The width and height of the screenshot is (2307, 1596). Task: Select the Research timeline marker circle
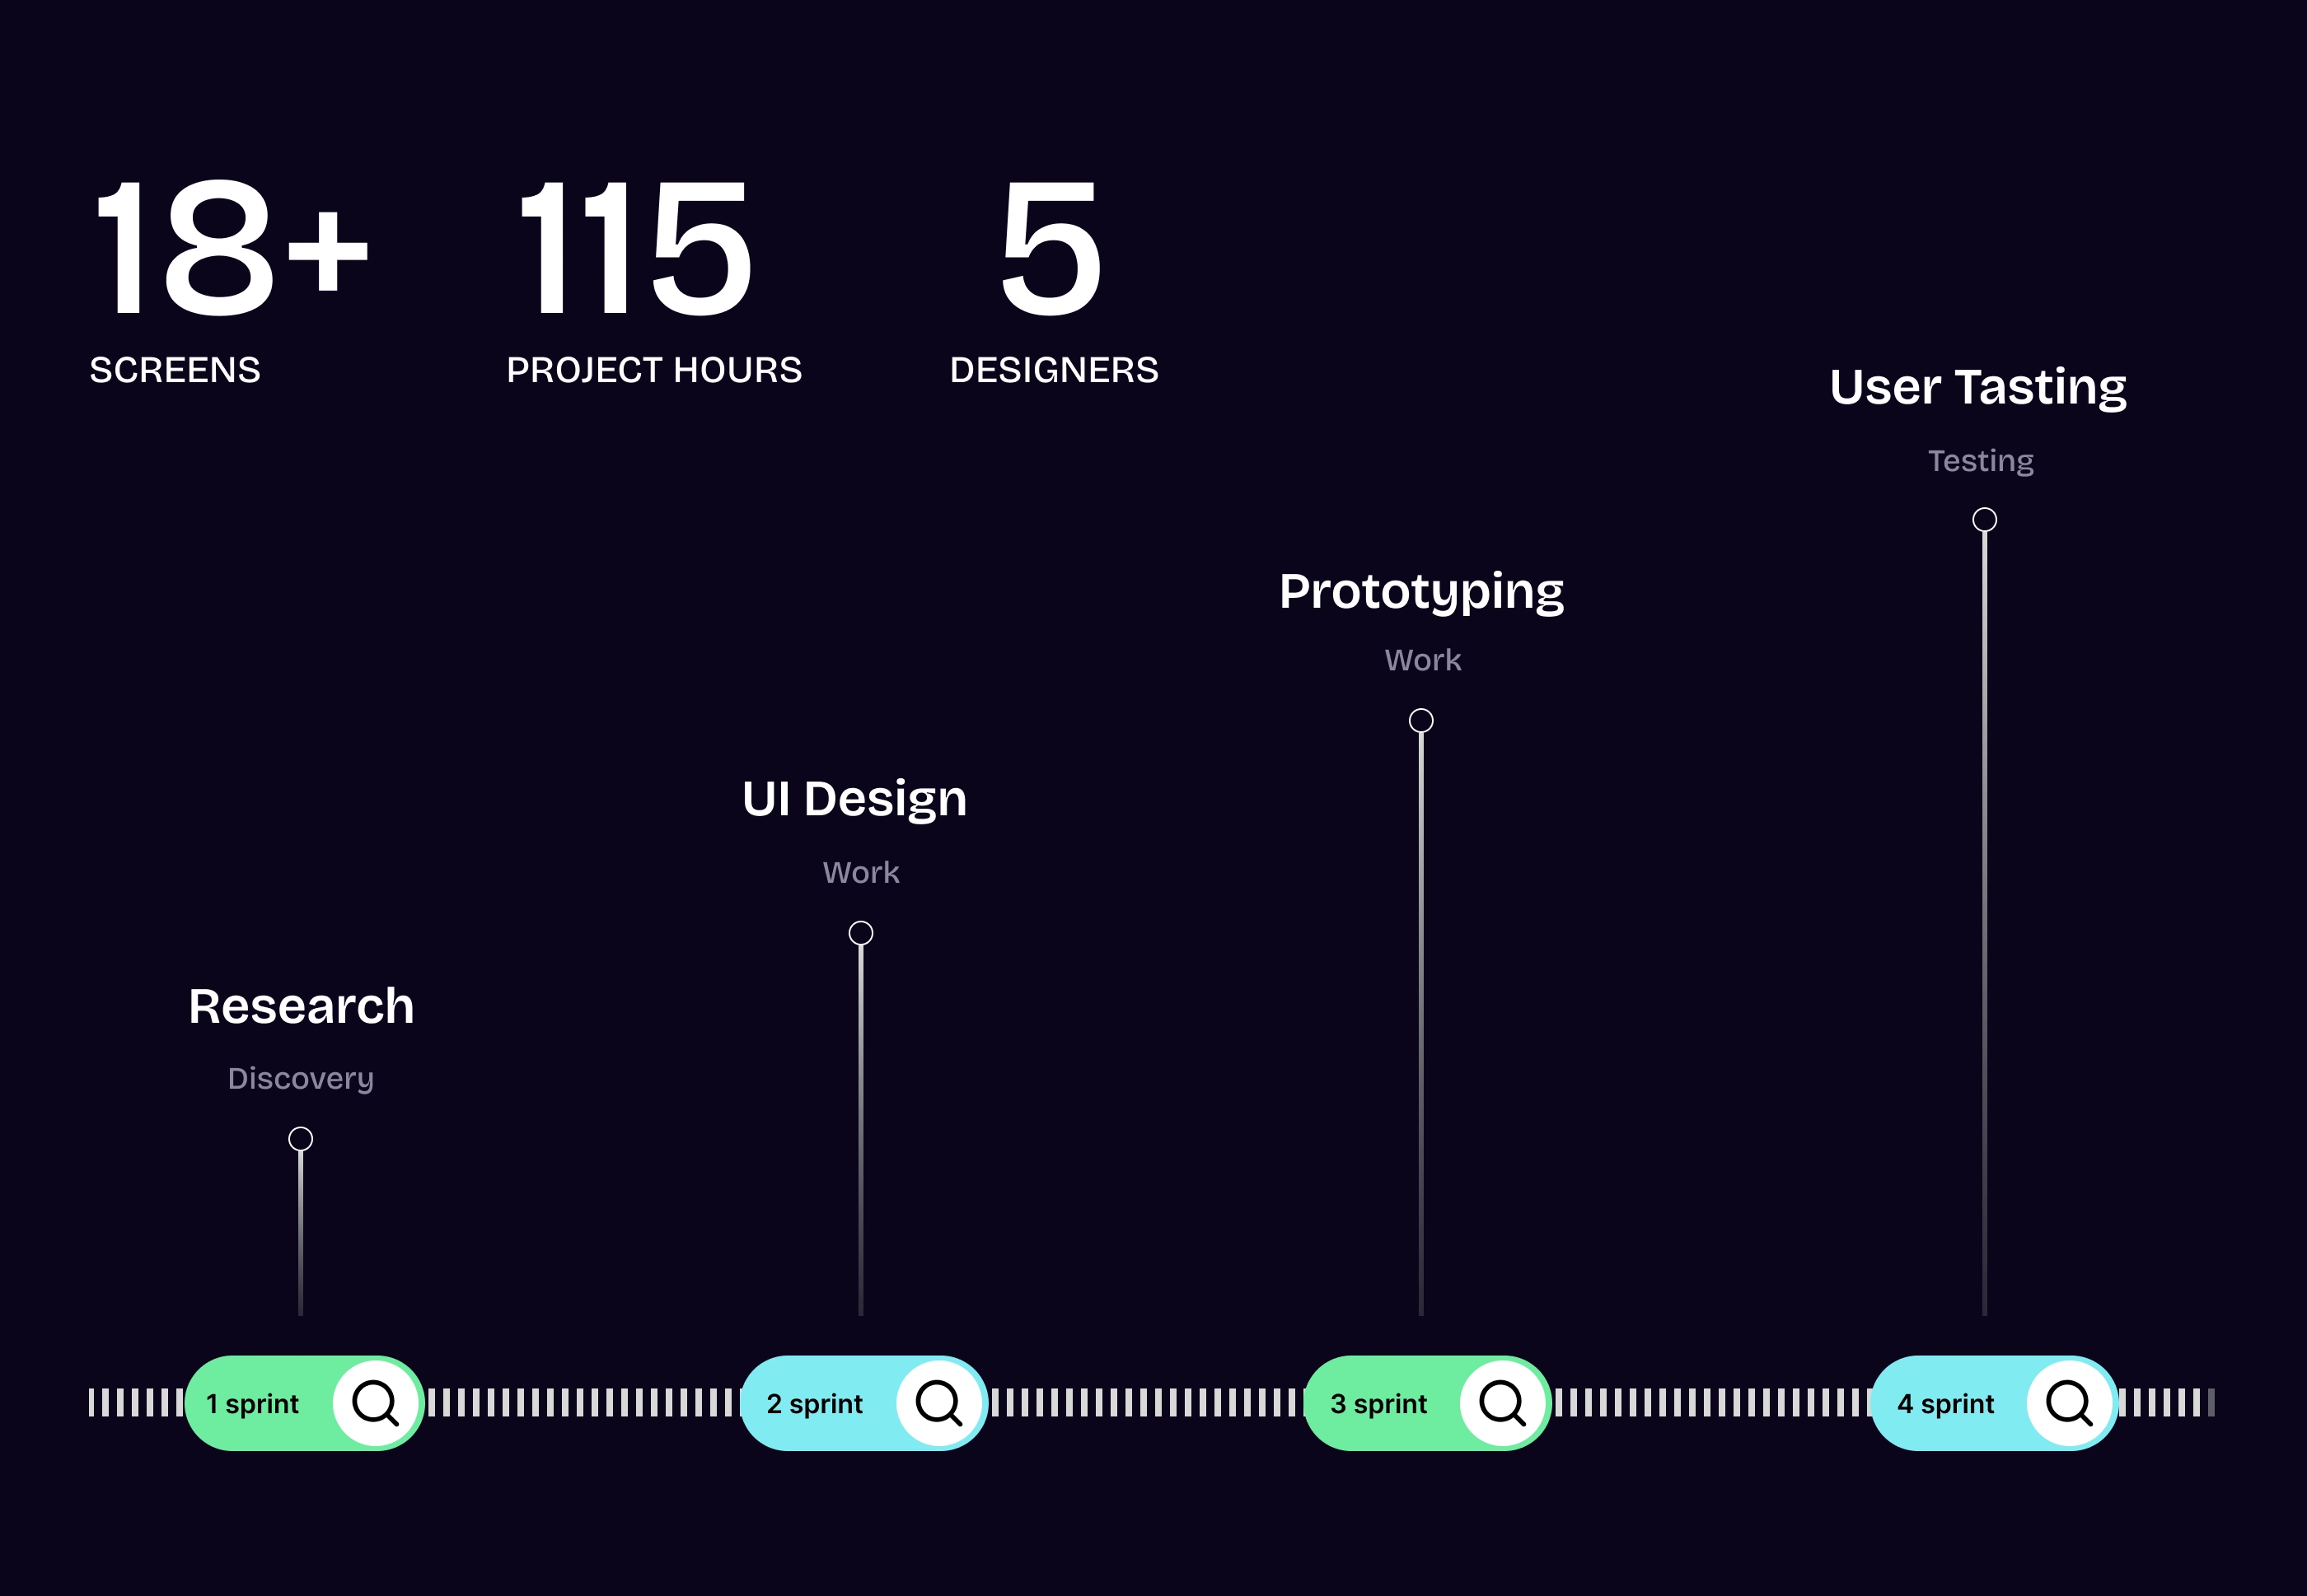(x=300, y=1139)
